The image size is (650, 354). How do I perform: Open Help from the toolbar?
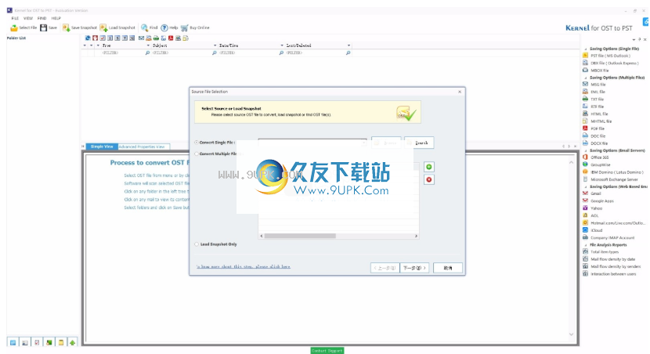[169, 27]
